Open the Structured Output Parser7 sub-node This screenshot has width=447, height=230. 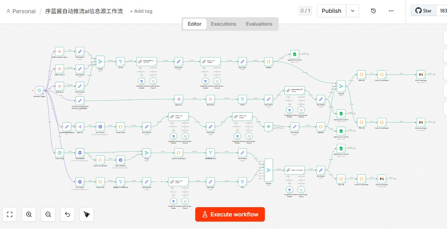154,81
